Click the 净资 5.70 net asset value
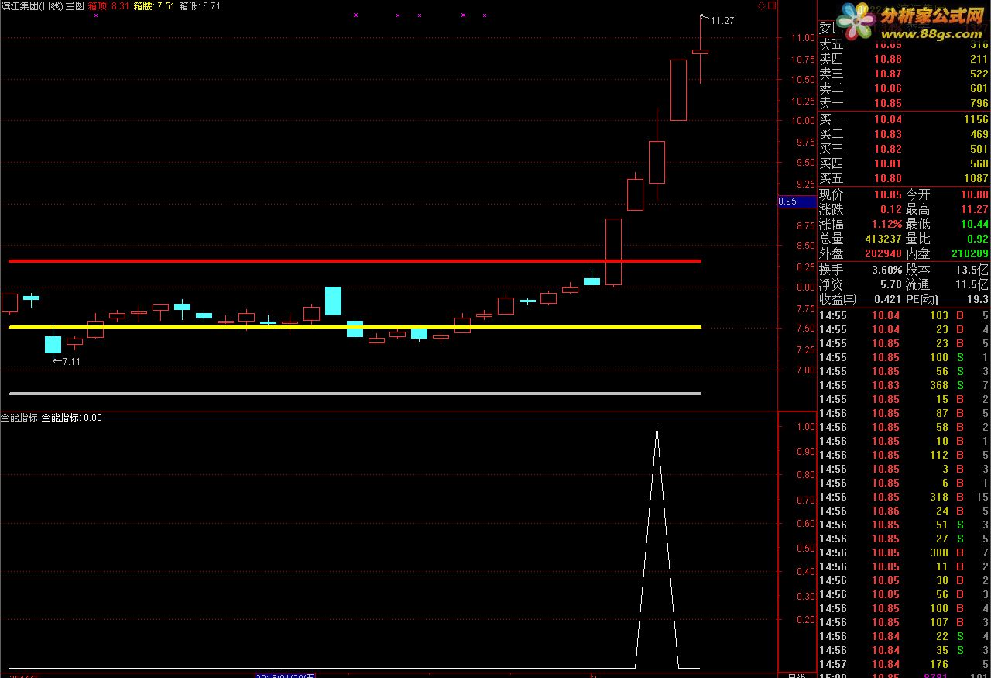This screenshot has height=678, width=991. pos(891,284)
